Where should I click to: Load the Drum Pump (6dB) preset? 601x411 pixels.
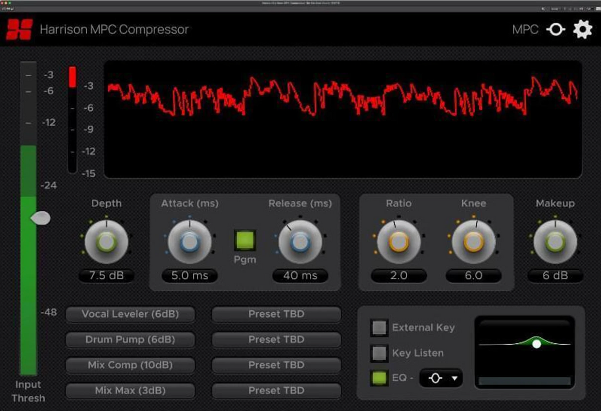pyautogui.click(x=130, y=339)
